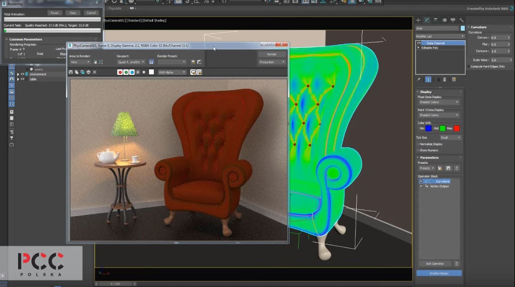The width and height of the screenshot is (515, 287).
Task: Click Clone Rendered Frame Window icon
Action: tap(82, 72)
